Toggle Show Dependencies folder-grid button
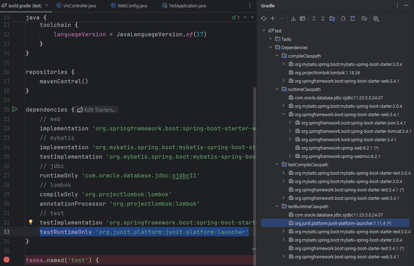 click(332, 18)
